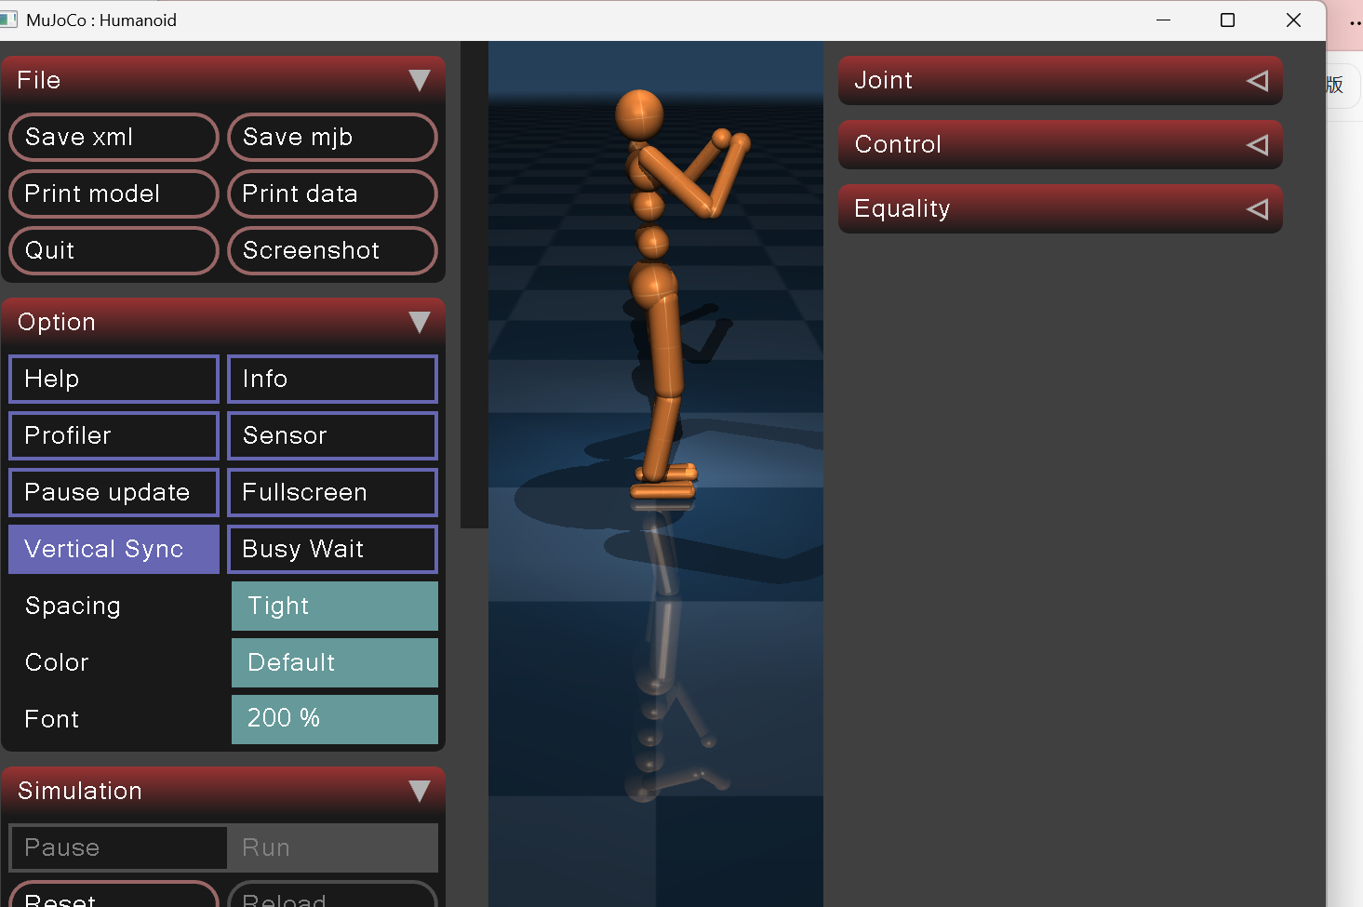Screen dimensions: 1363x907
Task: Toggle Fullscreen mode
Action: tap(332, 492)
